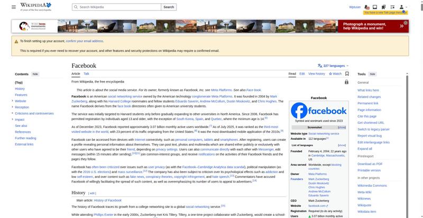Image resolution: width=423 pixels, height=218 pixels.
Task: Jump to (Top) in contents
Action: 19,83
